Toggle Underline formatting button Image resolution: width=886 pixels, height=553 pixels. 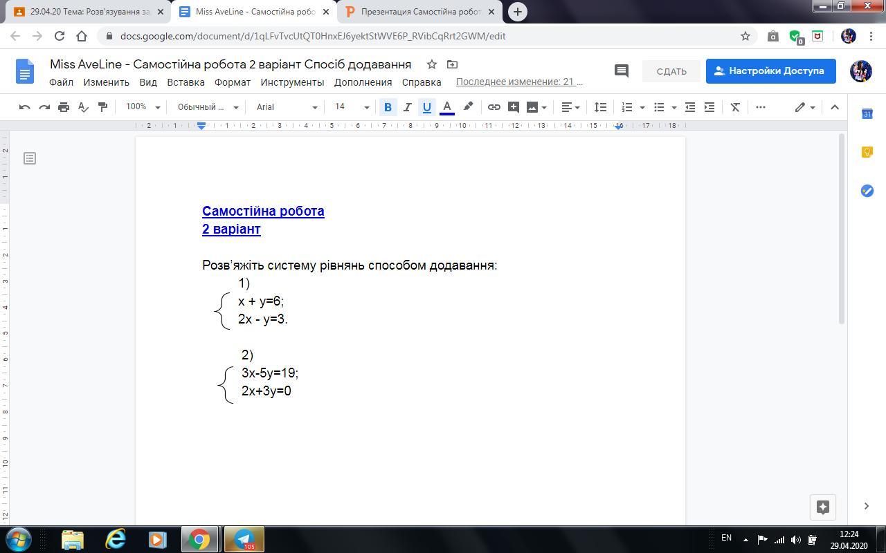(x=426, y=107)
